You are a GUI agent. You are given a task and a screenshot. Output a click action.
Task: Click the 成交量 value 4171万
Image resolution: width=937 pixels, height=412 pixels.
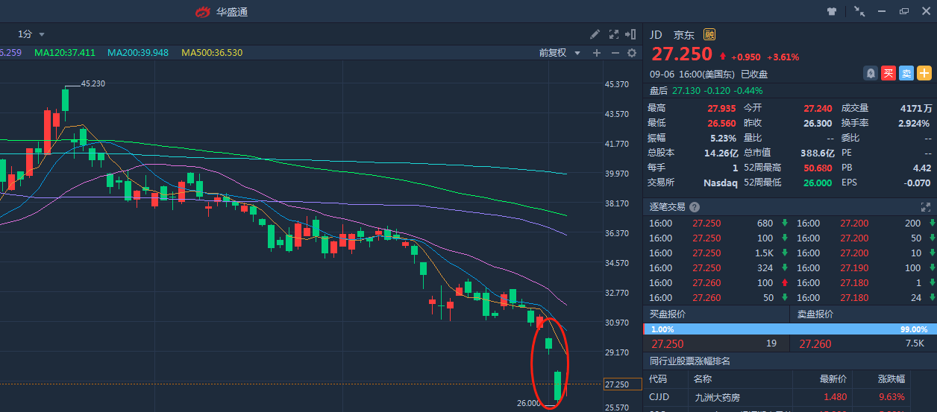coord(915,108)
